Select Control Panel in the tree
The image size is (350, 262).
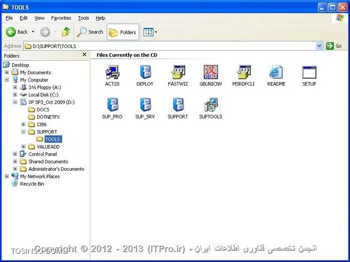[42, 154]
